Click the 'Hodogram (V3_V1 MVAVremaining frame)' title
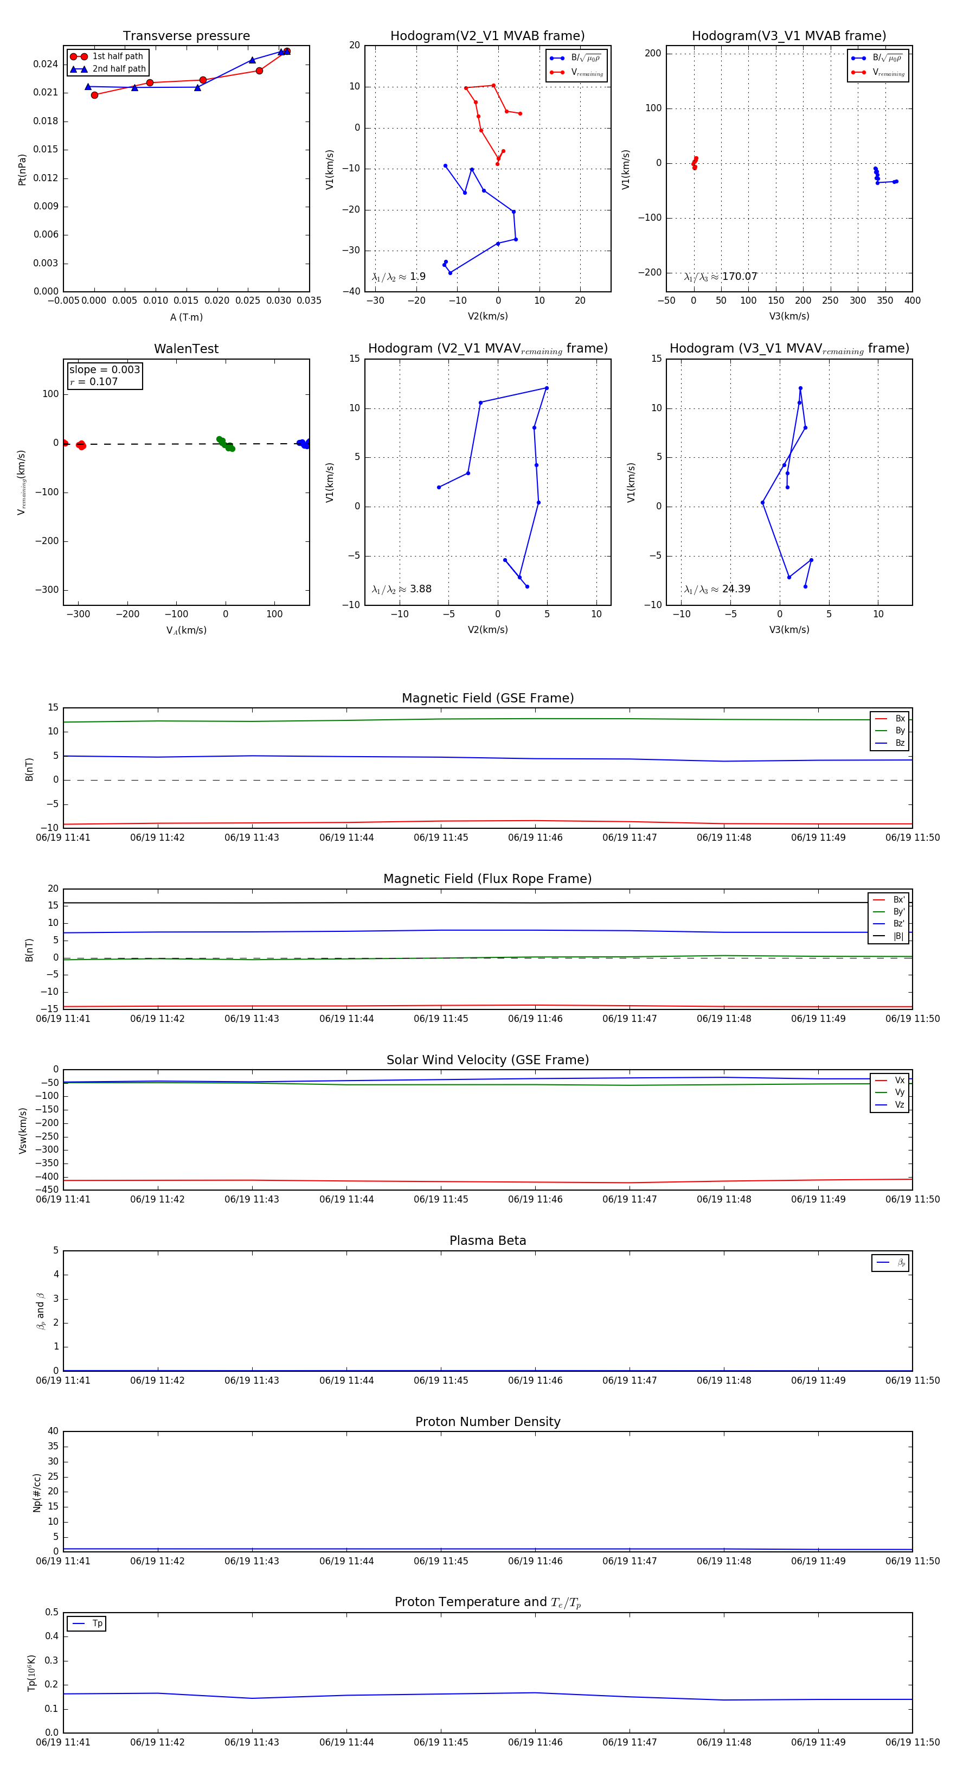Viewport: 976px width, 1790px height. pos(789,349)
